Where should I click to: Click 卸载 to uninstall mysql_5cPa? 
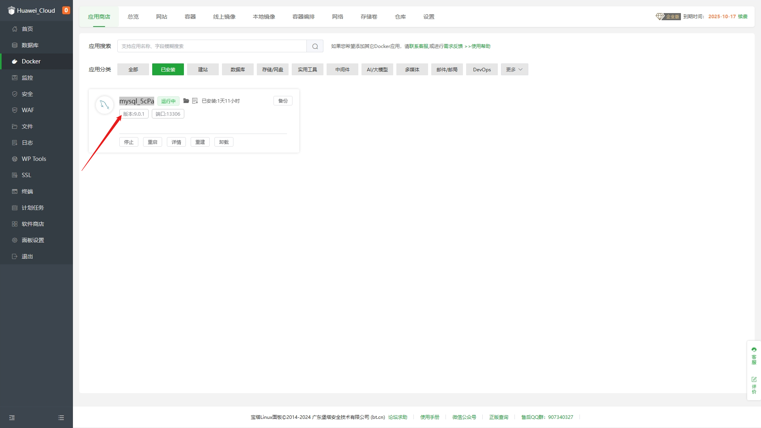[224, 142]
